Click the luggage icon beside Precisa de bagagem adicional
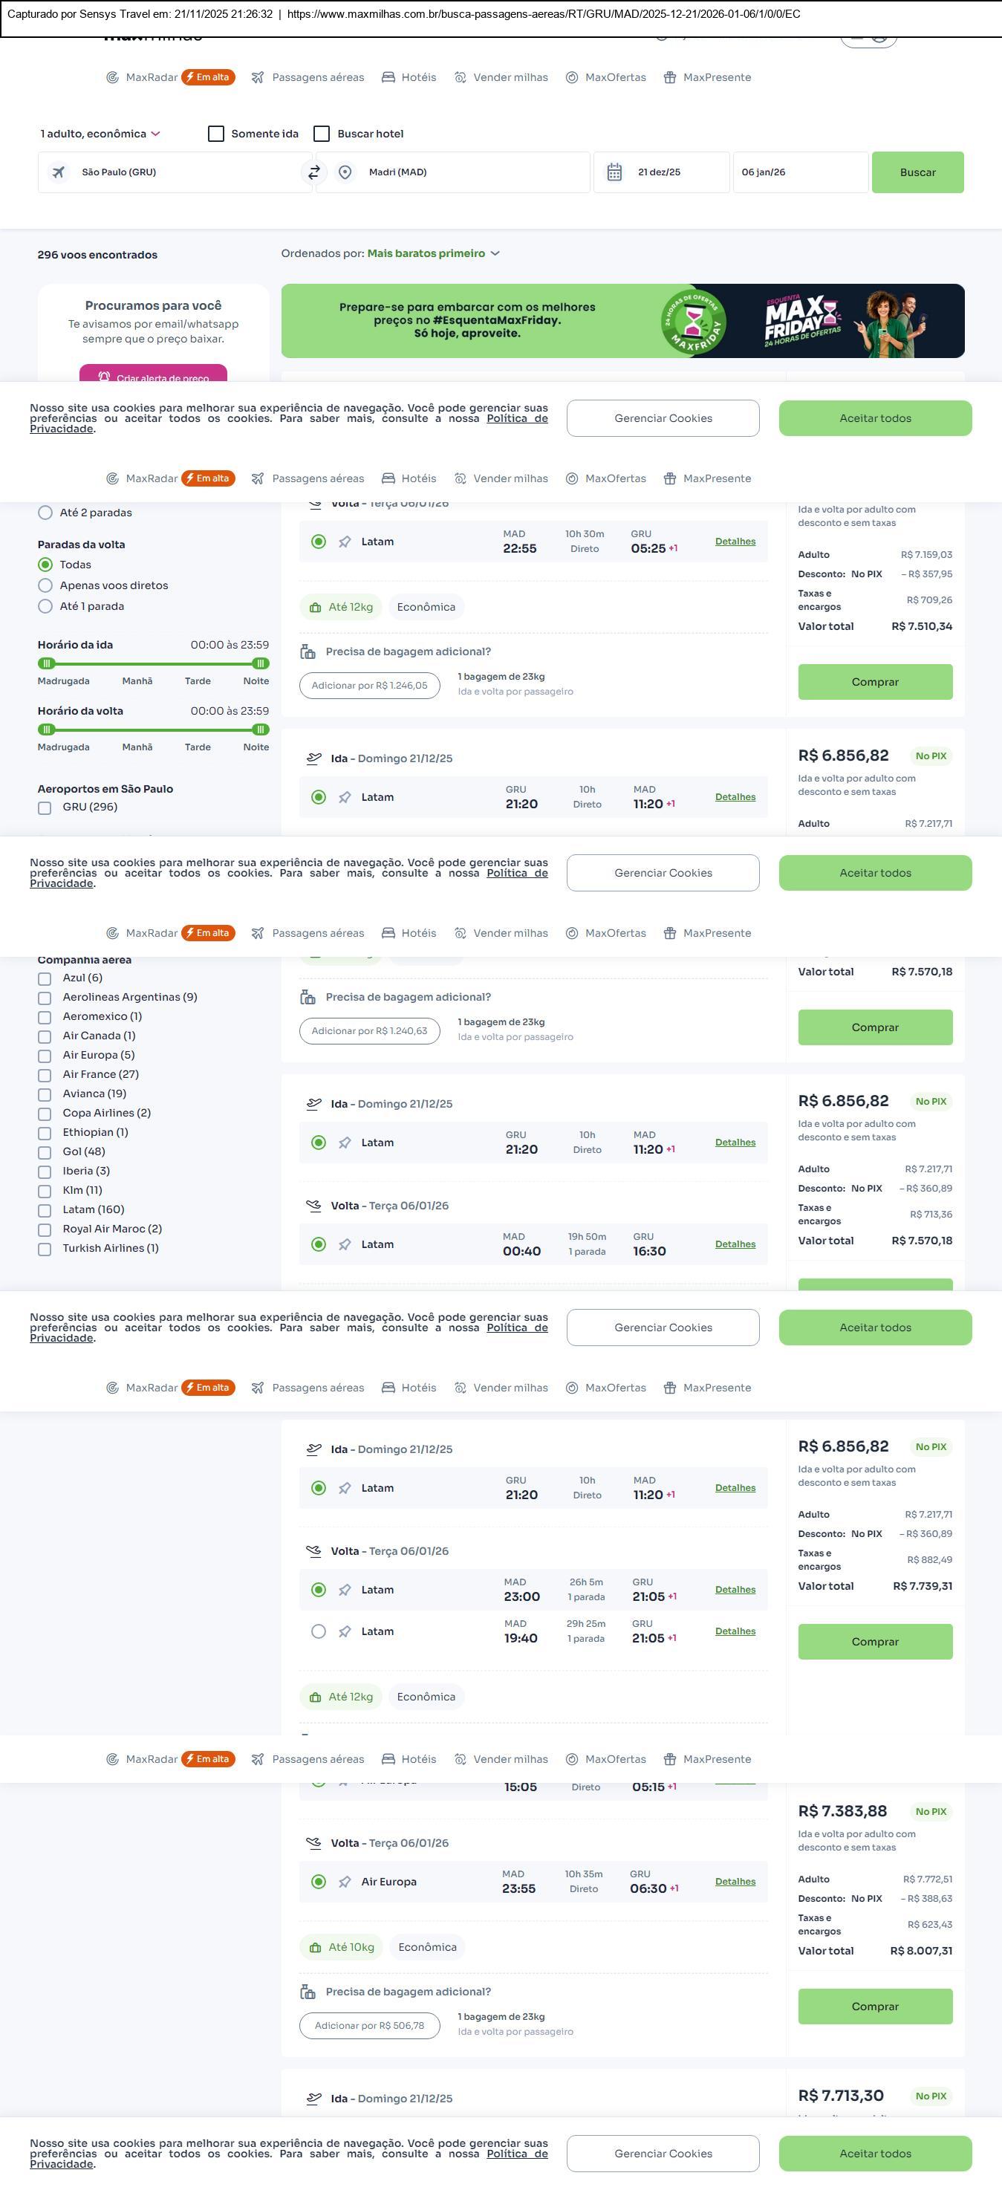 tap(308, 652)
